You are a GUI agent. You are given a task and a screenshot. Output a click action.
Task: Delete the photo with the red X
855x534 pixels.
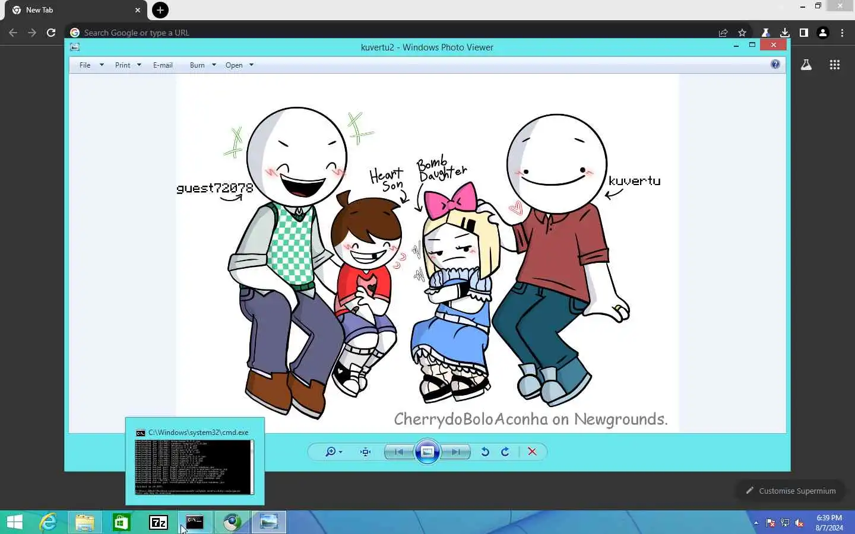tap(532, 452)
